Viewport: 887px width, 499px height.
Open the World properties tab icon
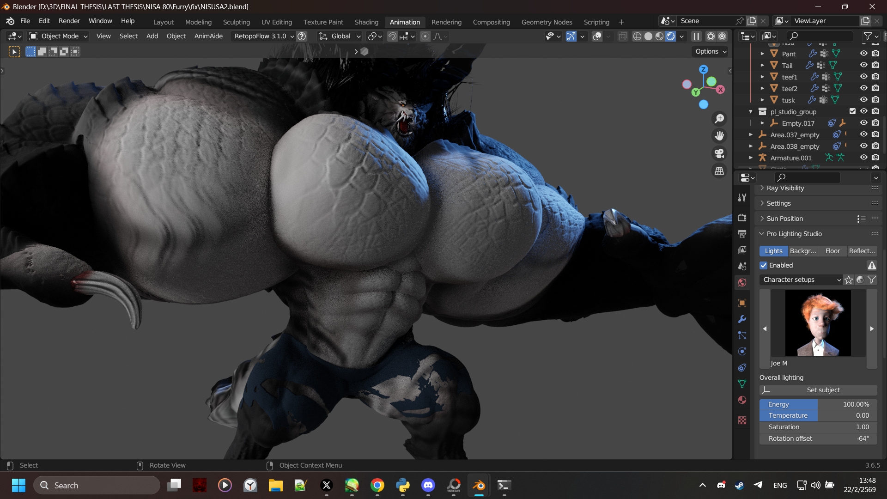point(742,282)
